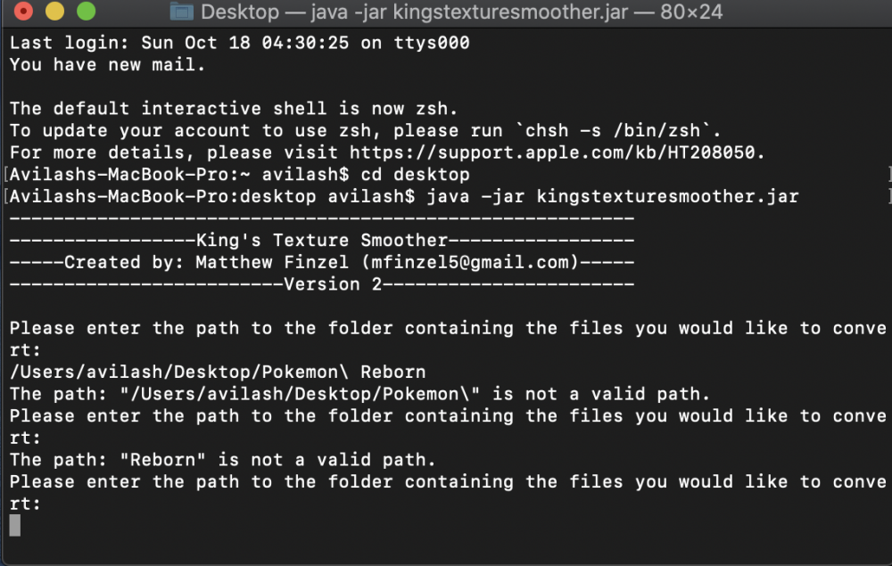Click the 'chsh -s /bin/zsh' command text

coord(613,131)
